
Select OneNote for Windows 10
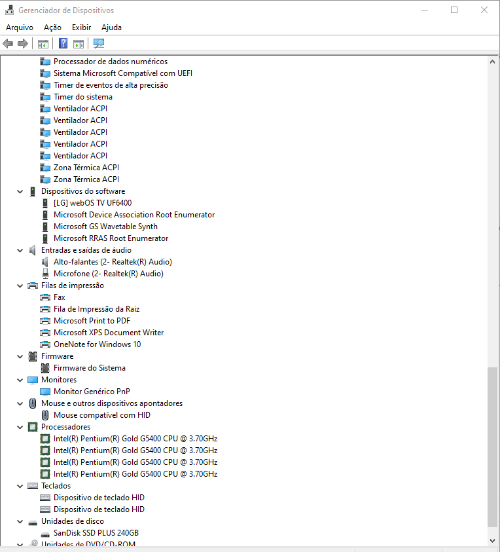pos(97,344)
